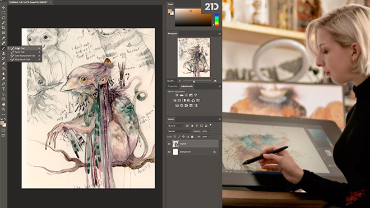Change screen mode at toolbar bottom
Screen dimensions: 370x208
point(3,136)
